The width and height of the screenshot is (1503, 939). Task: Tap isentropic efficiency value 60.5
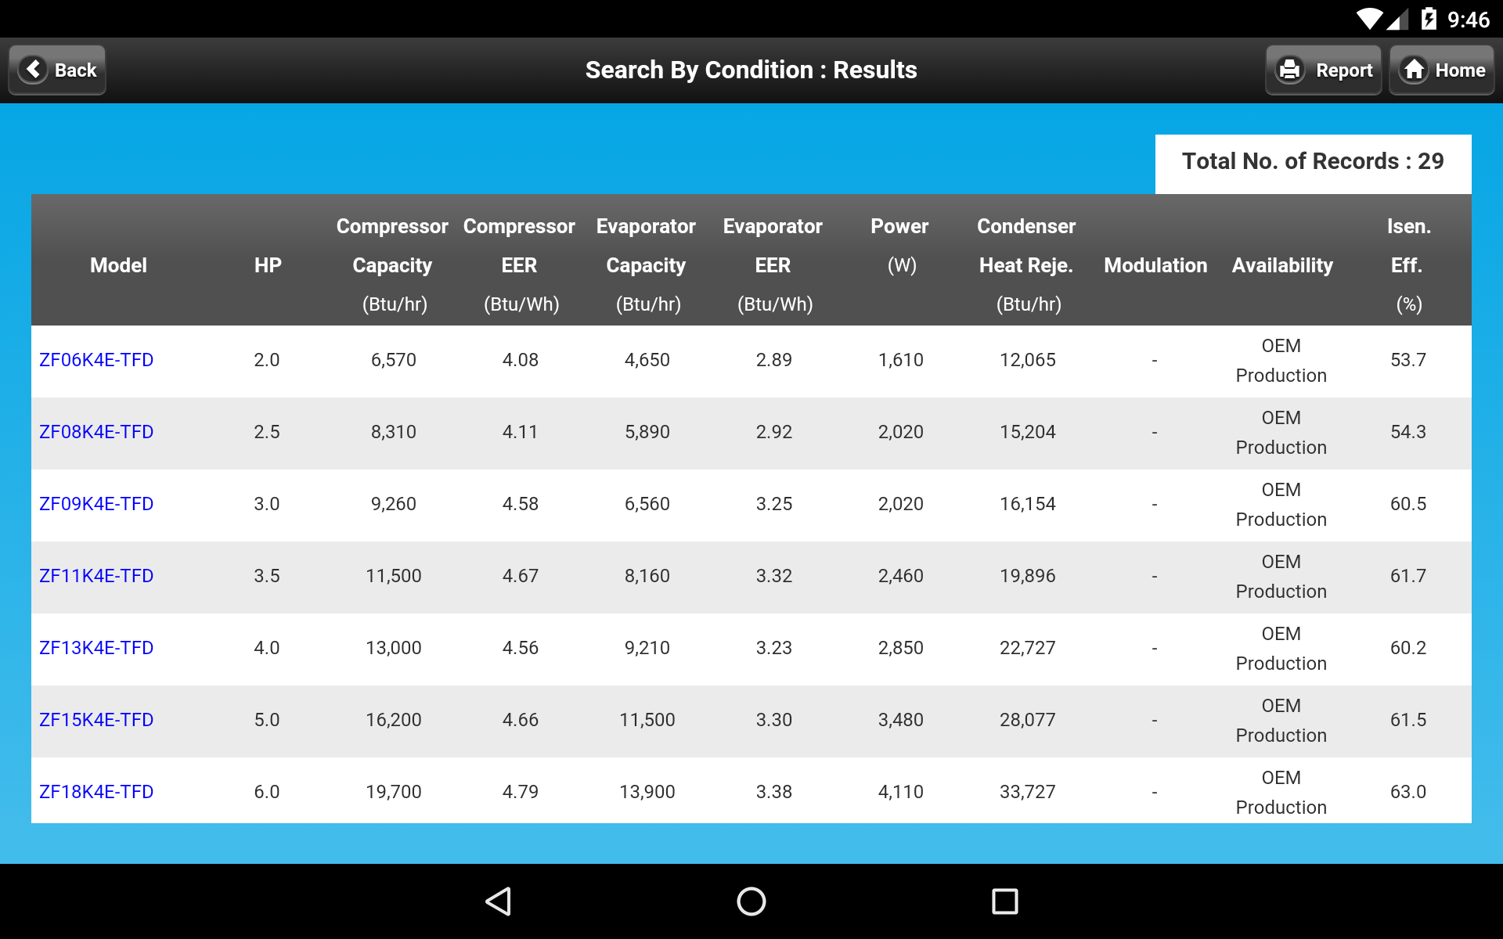pyautogui.click(x=1408, y=504)
